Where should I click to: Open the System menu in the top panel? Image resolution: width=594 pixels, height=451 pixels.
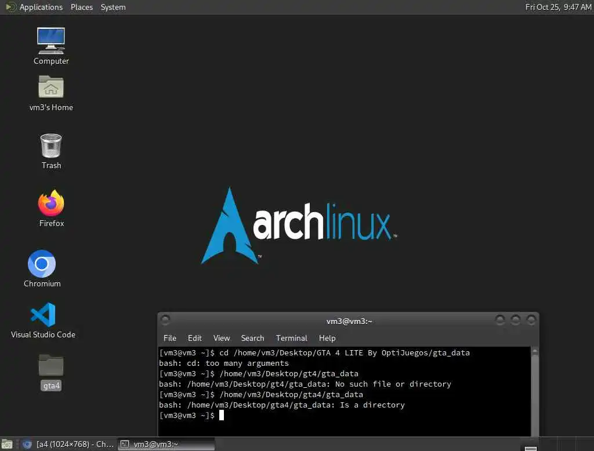tap(113, 7)
